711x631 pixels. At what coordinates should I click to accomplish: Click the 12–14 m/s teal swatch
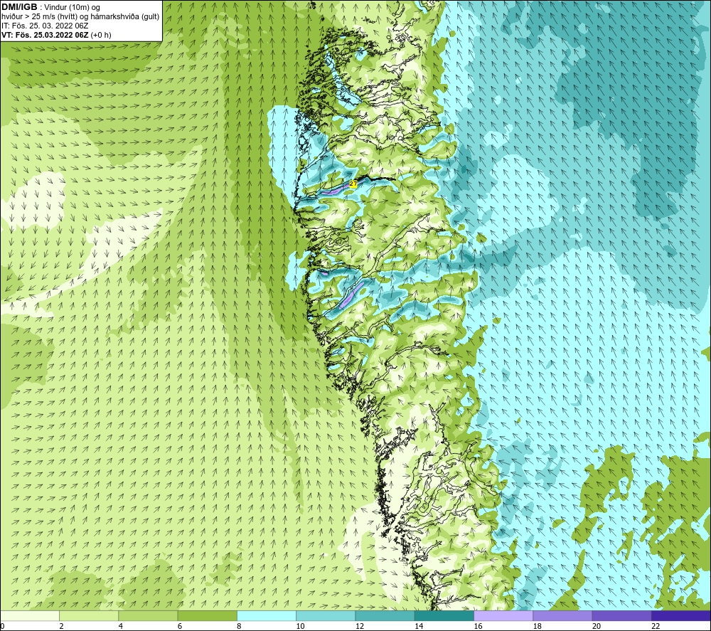coord(385,615)
